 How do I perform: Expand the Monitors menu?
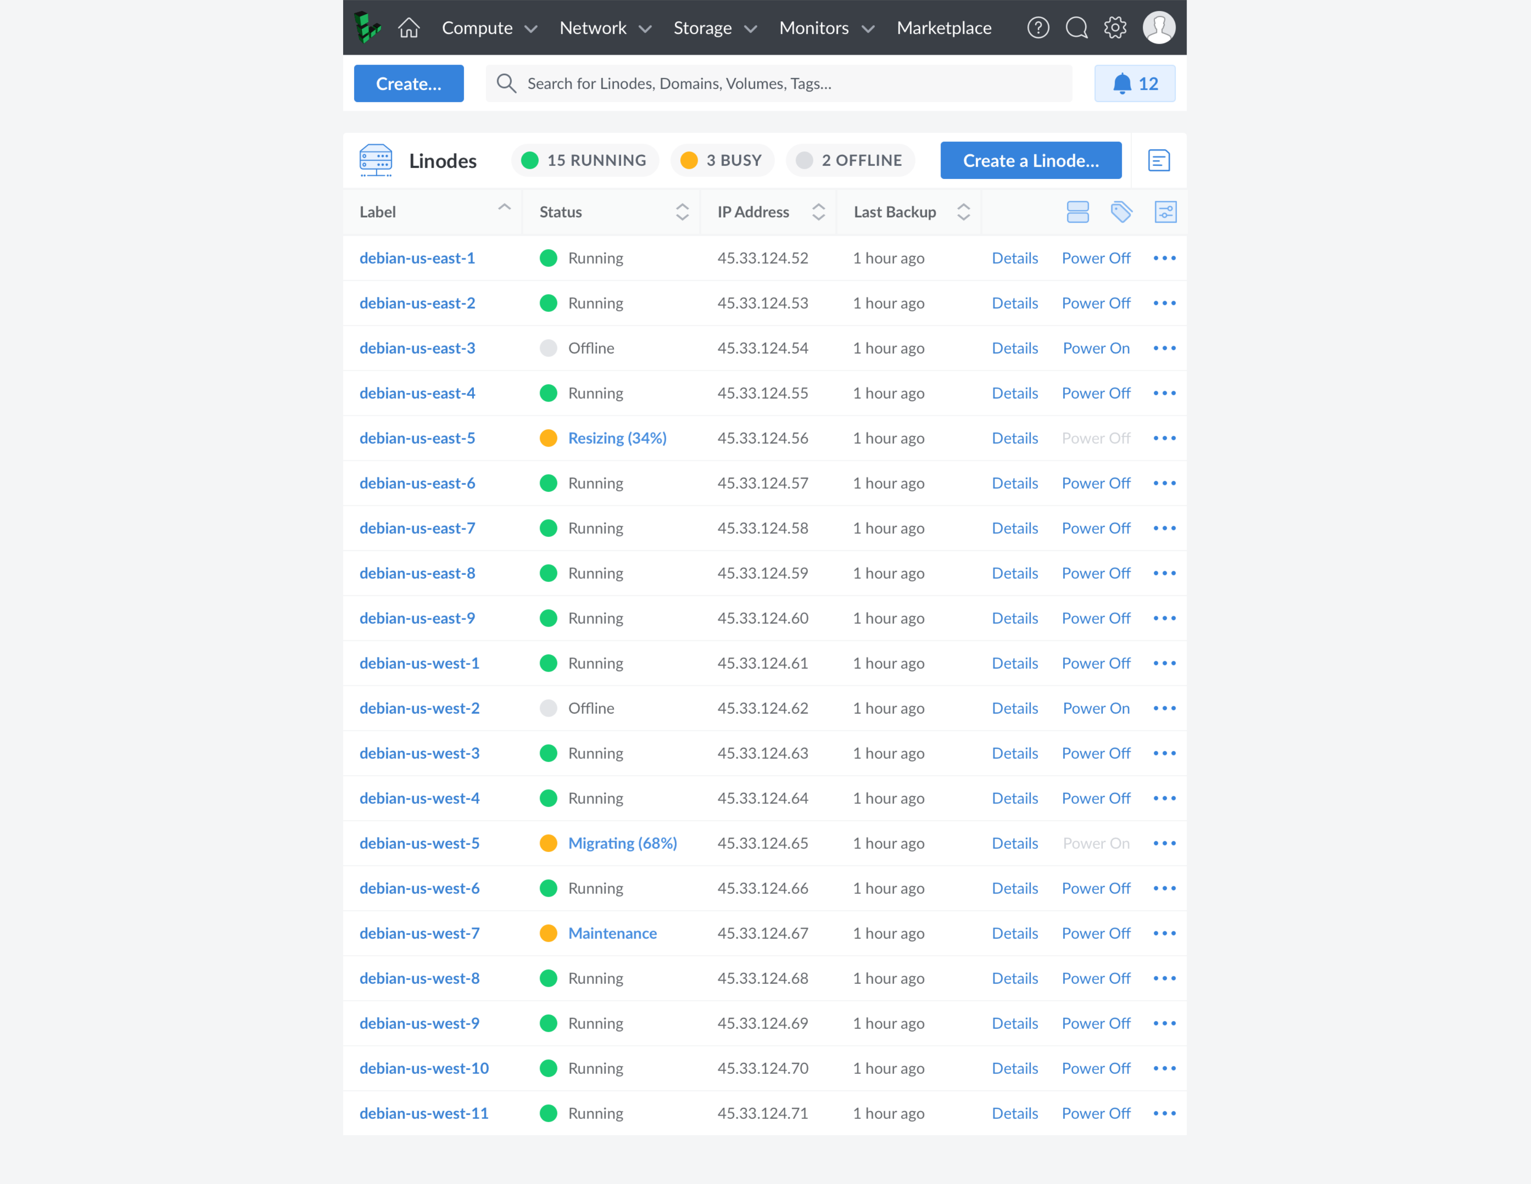(x=827, y=28)
